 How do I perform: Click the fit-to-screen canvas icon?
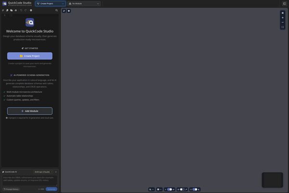[x=283, y=27]
